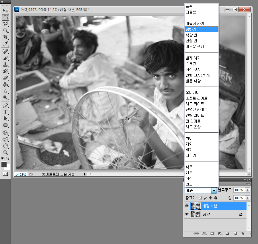Choose 소프트 라이트 blend mode
This screenshot has width=258, height=244.
(202, 98)
